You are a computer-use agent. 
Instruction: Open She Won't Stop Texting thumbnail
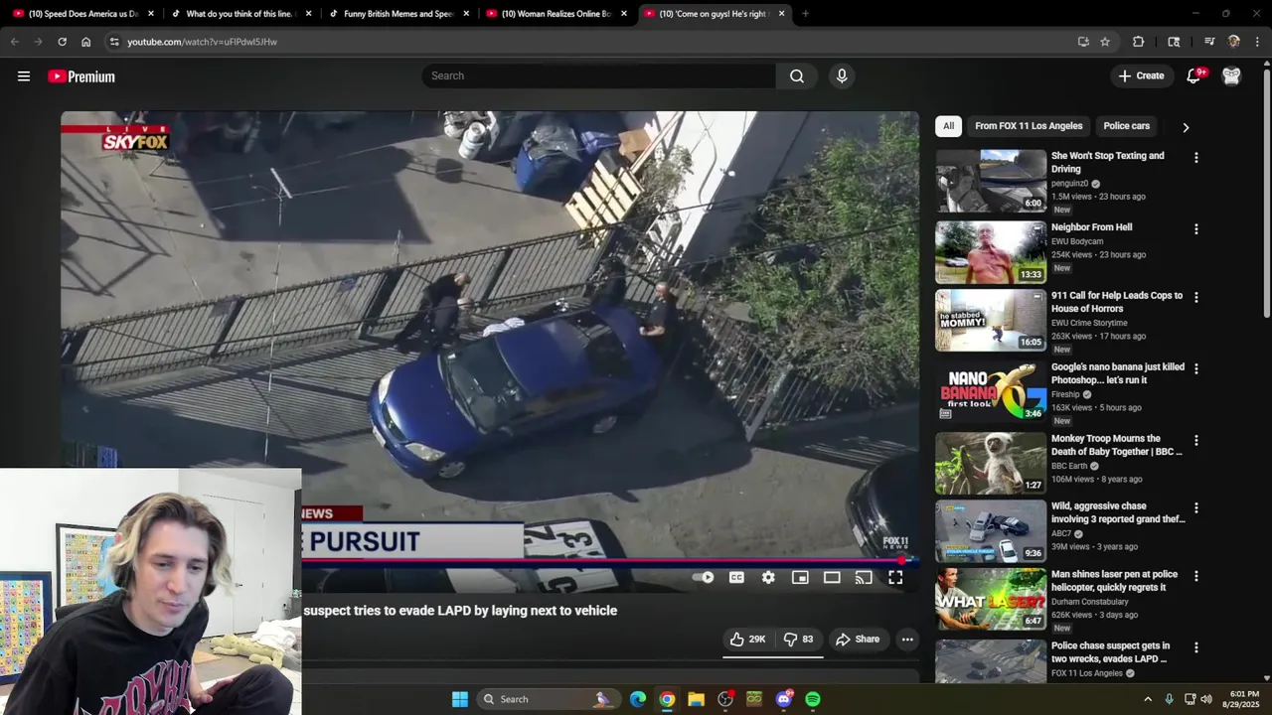tap(991, 181)
